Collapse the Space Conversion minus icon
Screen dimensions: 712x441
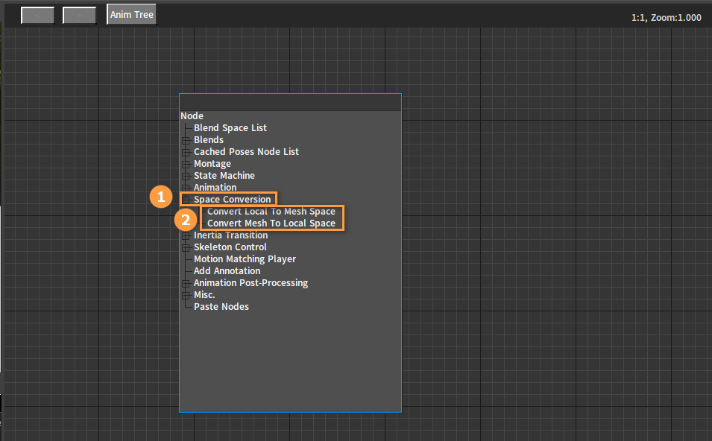click(x=186, y=200)
